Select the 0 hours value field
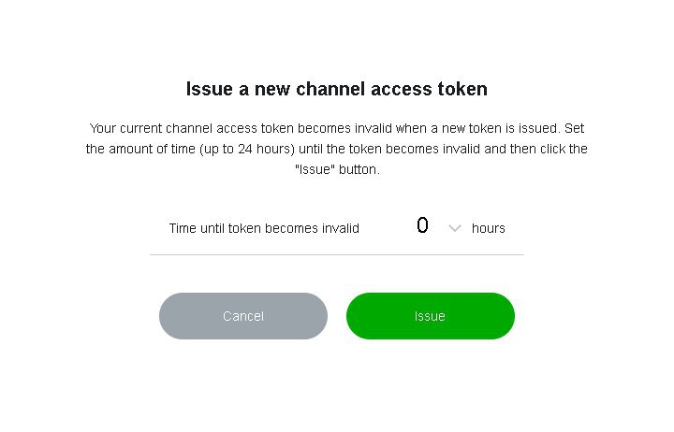 [x=422, y=227]
